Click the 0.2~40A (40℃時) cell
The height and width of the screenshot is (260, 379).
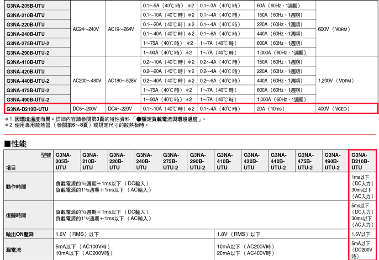[x=168, y=80]
